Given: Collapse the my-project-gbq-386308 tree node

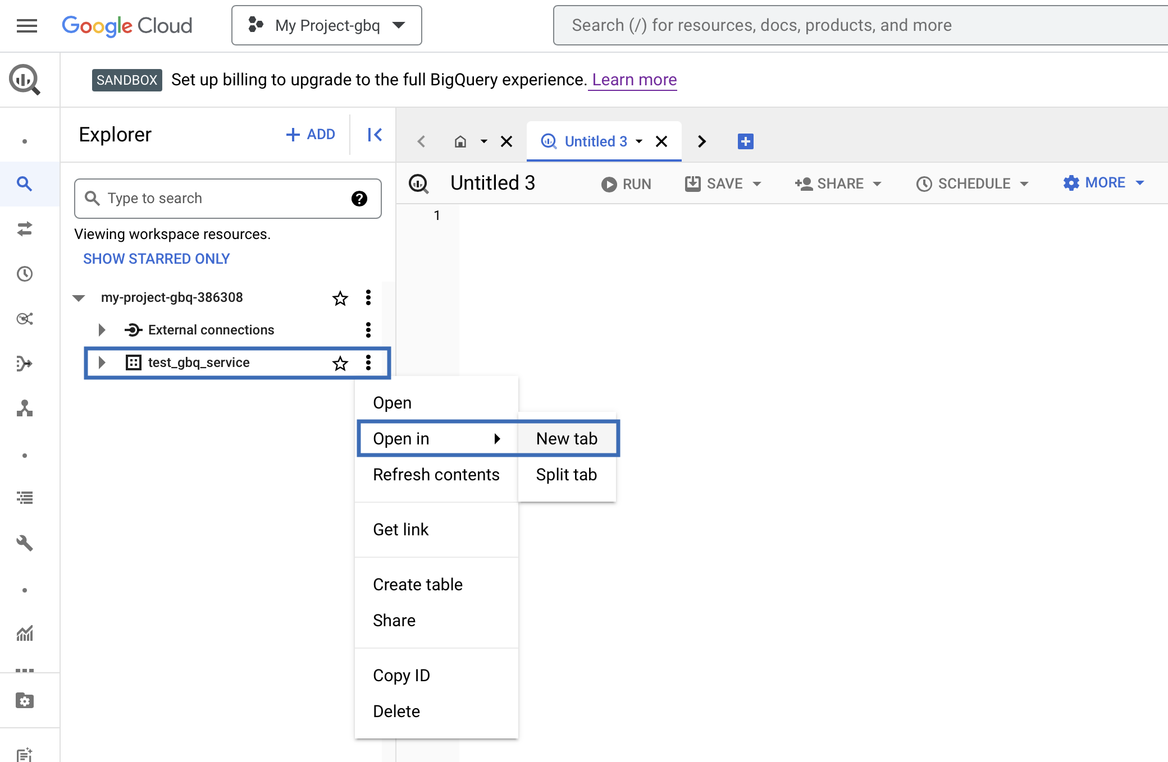Looking at the screenshot, I should click(x=79, y=298).
